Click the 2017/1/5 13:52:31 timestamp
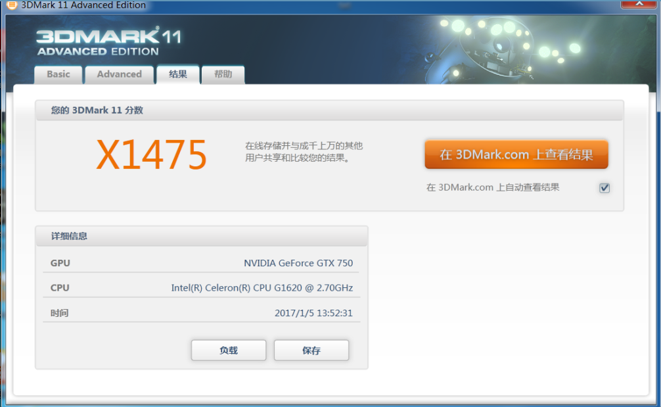Screen dimensions: 661x407 tap(313, 313)
